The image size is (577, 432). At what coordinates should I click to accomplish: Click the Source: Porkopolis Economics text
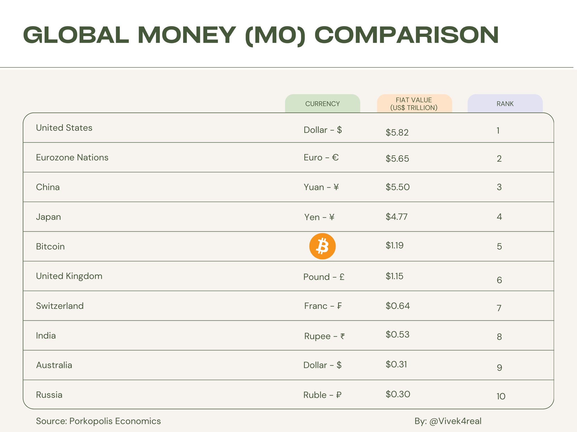pos(98,421)
